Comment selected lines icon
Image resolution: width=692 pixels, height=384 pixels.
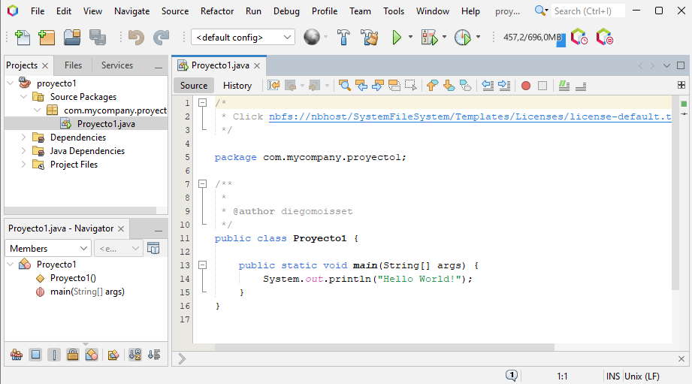tap(564, 86)
